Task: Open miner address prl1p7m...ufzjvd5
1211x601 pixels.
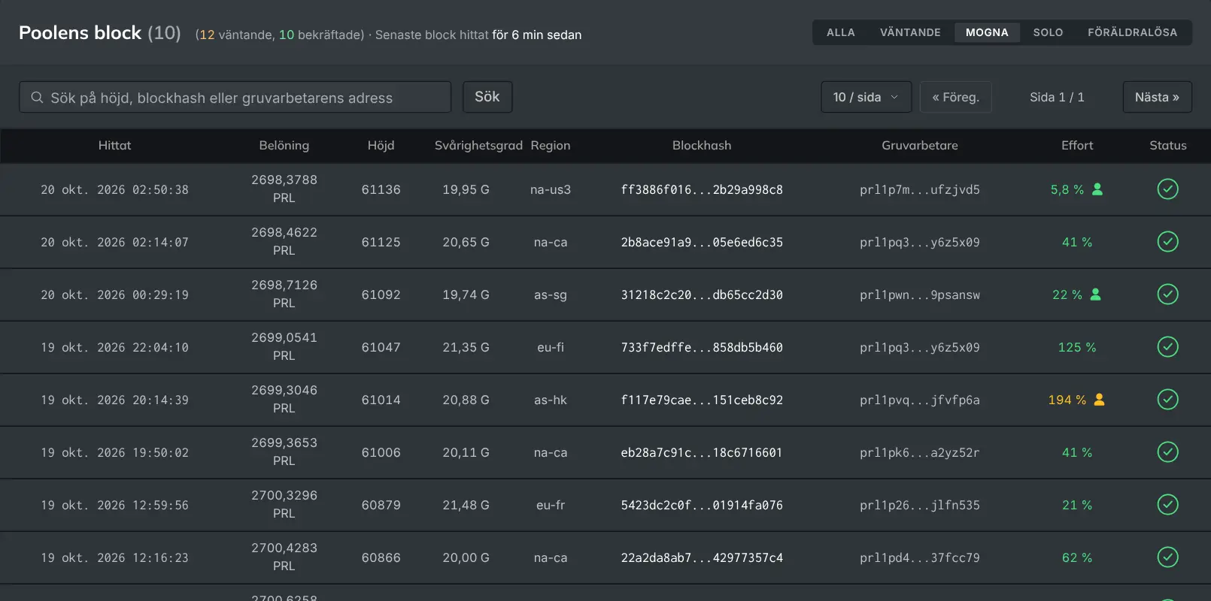Action: [920, 189]
